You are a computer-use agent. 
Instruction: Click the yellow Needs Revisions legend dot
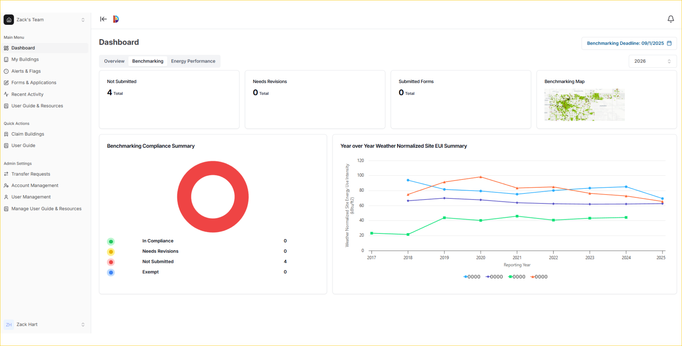(x=111, y=252)
